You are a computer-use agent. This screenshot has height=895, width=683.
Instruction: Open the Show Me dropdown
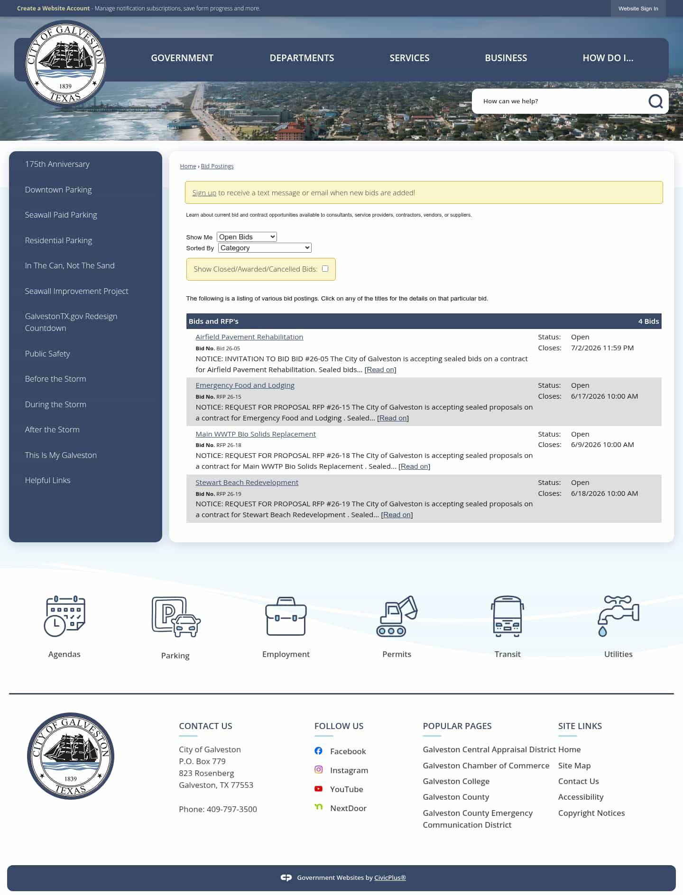[247, 237]
